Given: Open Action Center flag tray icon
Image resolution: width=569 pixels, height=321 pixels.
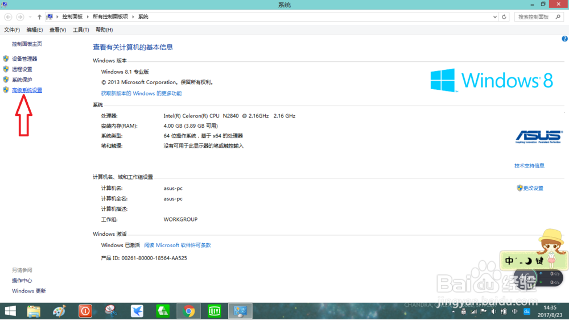Looking at the screenshot, I should (483, 311).
